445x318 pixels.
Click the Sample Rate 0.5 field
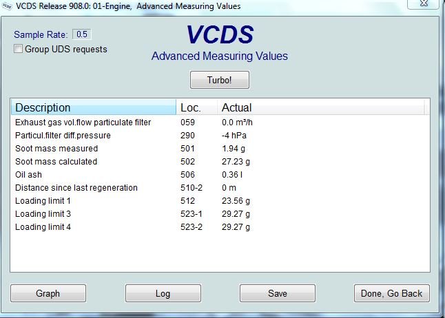point(82,34)
